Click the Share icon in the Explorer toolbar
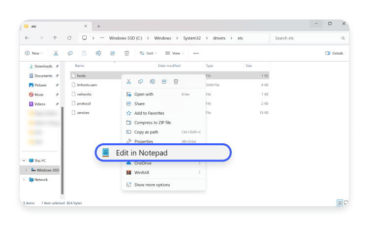 (113, 54)
